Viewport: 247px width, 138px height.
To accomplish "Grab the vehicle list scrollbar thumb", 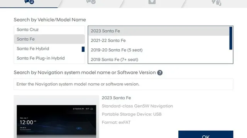I will pyautogui.click(x=83, y=49).
